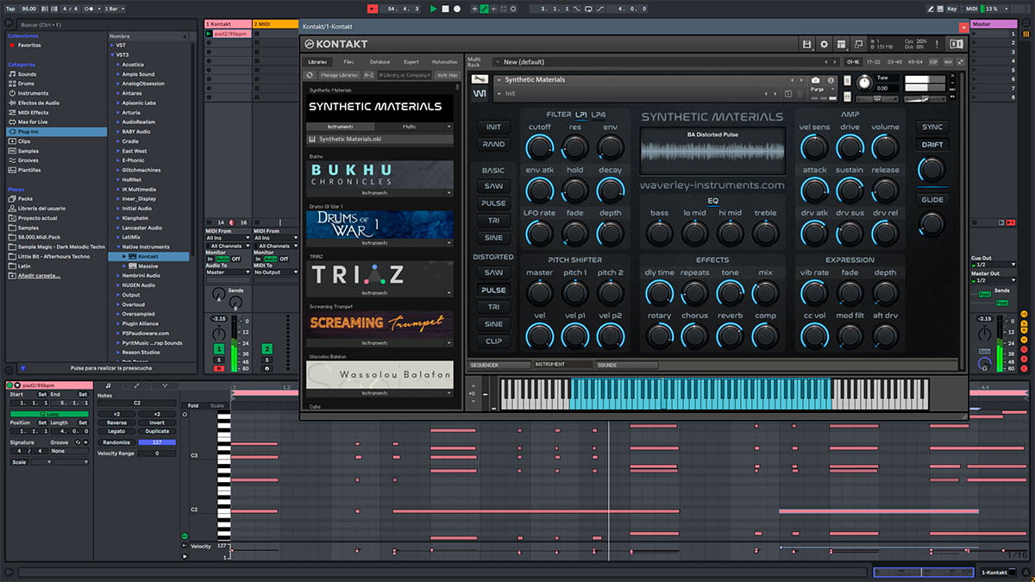Open track 1 Audio To Master dropdown
The height and width of the screenshot is (582, 1035).
228,272
